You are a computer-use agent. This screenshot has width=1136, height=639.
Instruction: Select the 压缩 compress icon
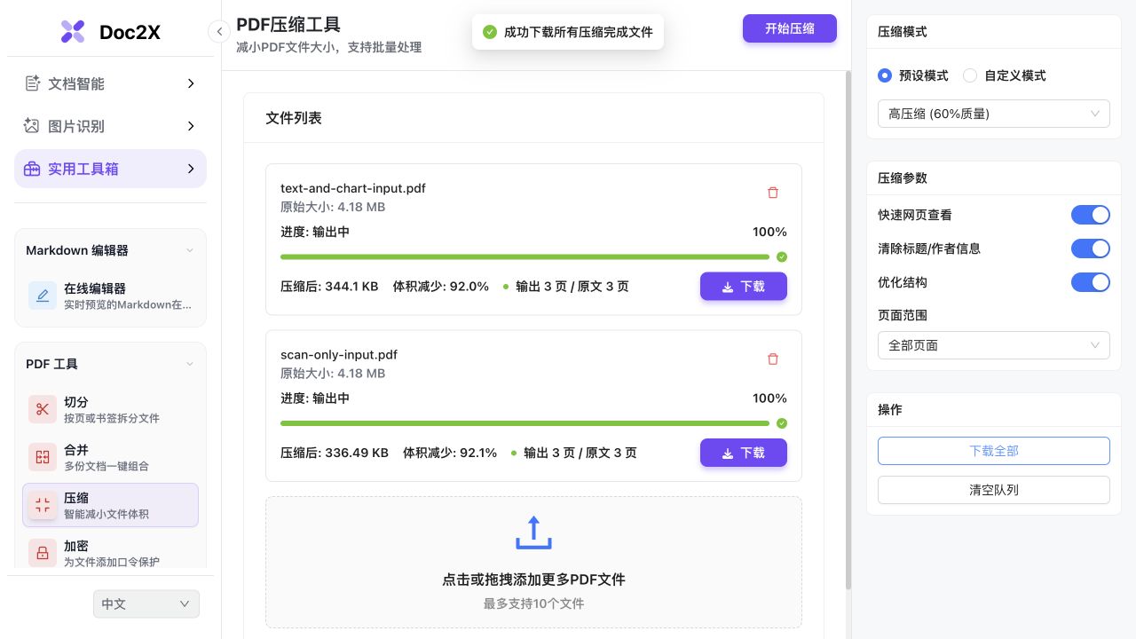tap(43, 505)
